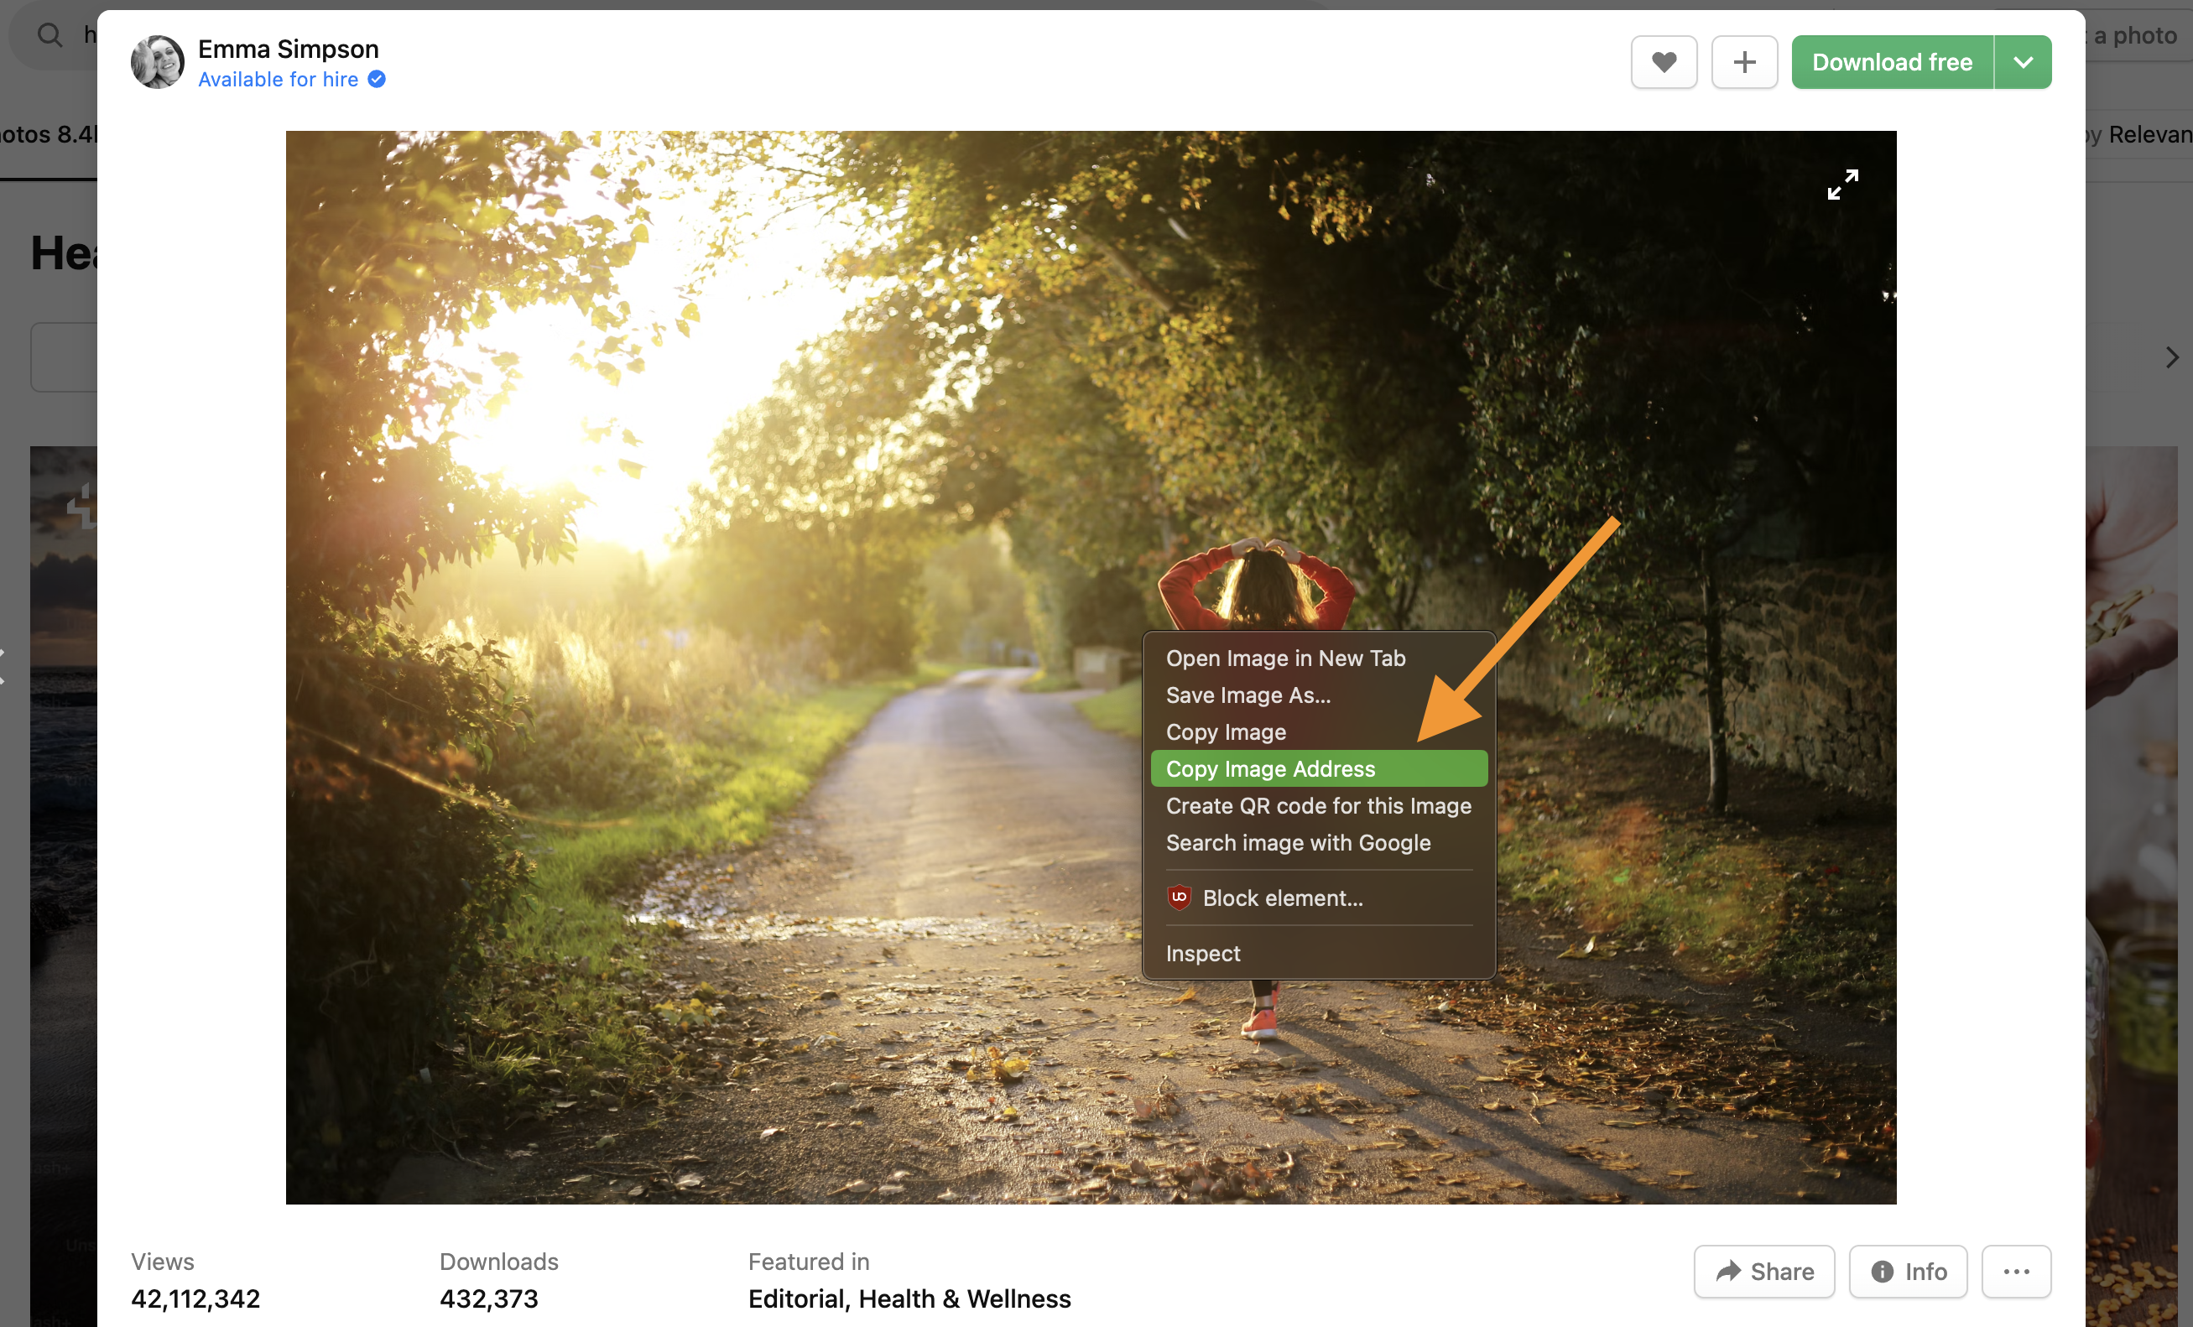Click Emma Simpson's profile avatar
This screenshot has height=1327, width=2193.
tap(158, 62)
